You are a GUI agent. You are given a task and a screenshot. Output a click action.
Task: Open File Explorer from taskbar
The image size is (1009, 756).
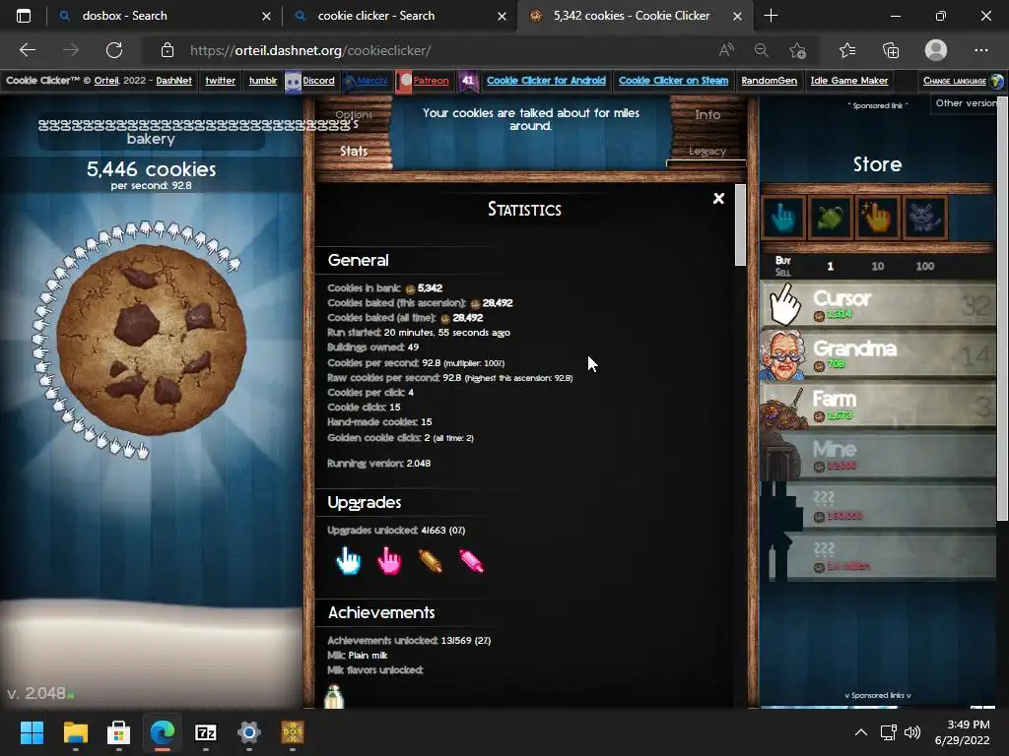point(75,732)
